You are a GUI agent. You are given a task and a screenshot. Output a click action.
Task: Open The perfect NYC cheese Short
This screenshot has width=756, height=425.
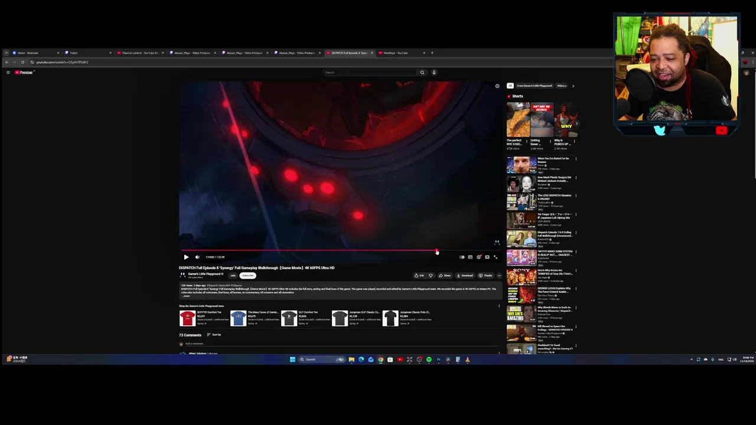coord(518,120)
